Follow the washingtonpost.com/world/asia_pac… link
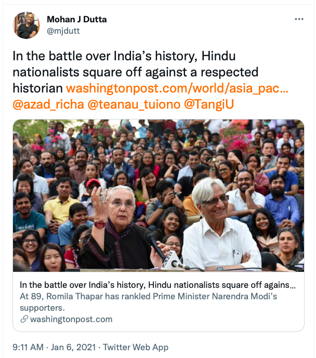Viewport: 316px width, 358px height. tap(178, 88)
